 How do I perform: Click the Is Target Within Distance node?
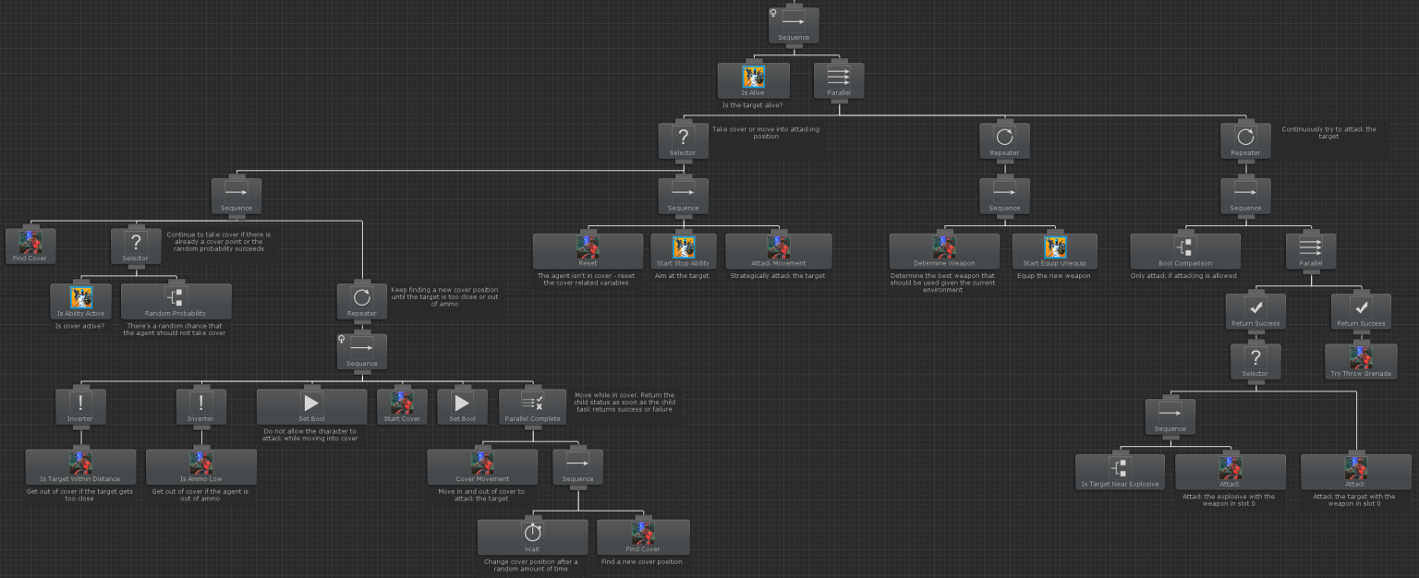tap(80, 467)
